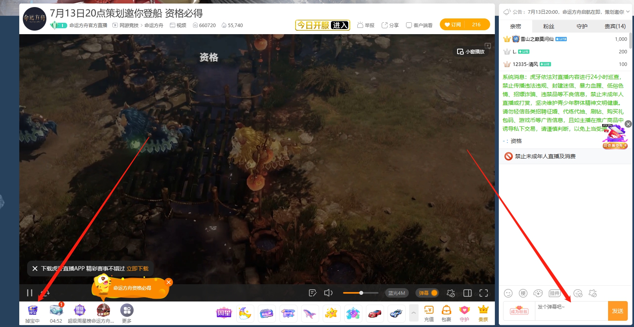Image resolution: width=634 pixels, height=327 pixels.
Task: Select the 周星 gift icon
Action: pyautogui.click(x=224, y=313)
